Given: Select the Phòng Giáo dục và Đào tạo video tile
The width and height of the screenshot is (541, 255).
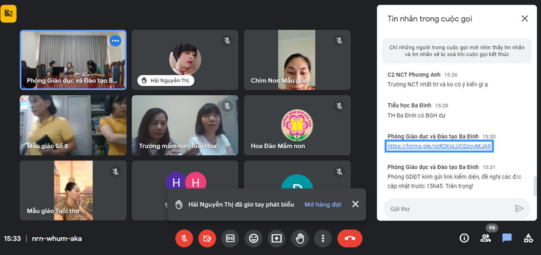Looking at the screenshot, I should (x=73, y=59).
